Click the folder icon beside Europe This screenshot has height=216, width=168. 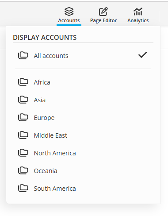pyautogui.click(x=23, y=117)
